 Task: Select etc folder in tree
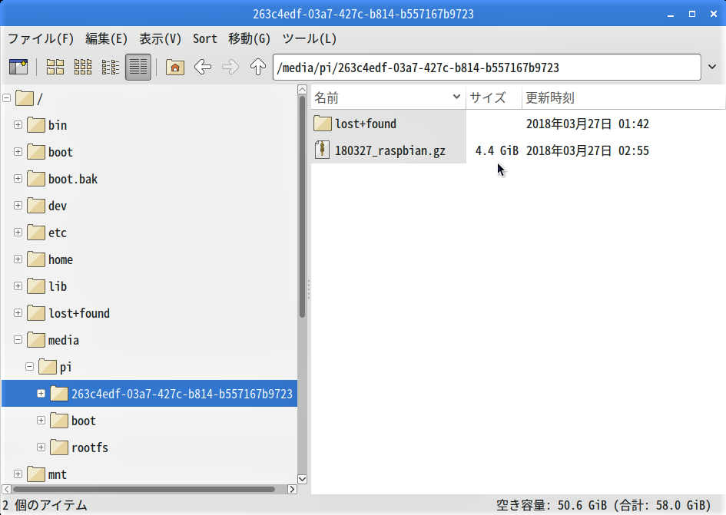pos(47,233)
